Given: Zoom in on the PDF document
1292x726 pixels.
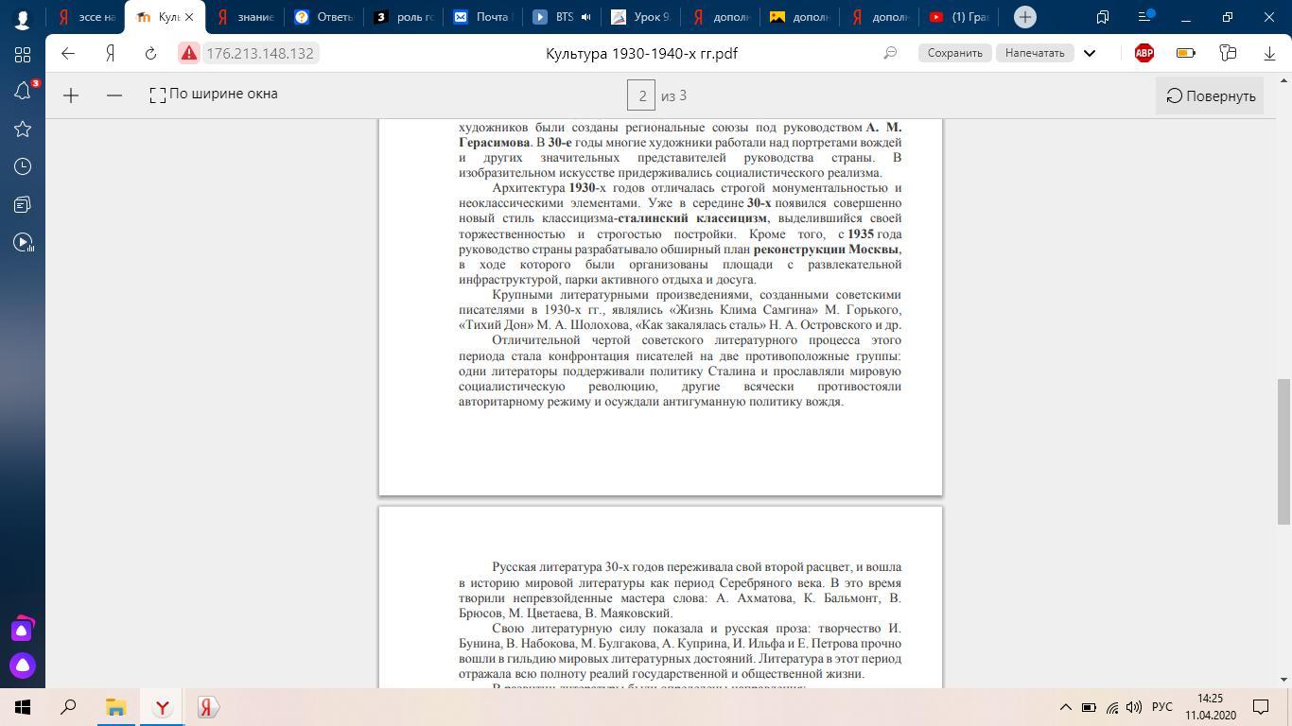Looking at the screenshot, I should pyautogui.click(x=71, y=95).
